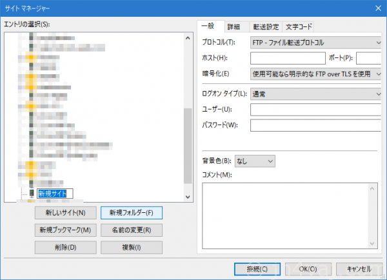Image resolution: width=387 pixels, height=280 pixels.
Task: Select the 新規サイト entry name in tree
Action: coord(55,193)
